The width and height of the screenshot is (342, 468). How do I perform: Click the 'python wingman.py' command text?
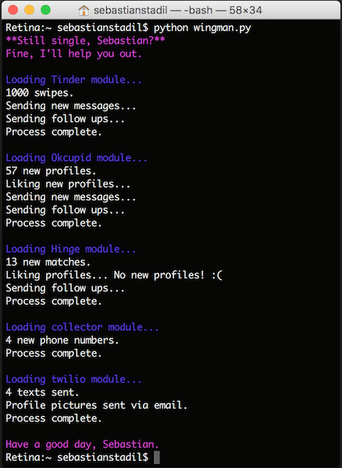202,28
